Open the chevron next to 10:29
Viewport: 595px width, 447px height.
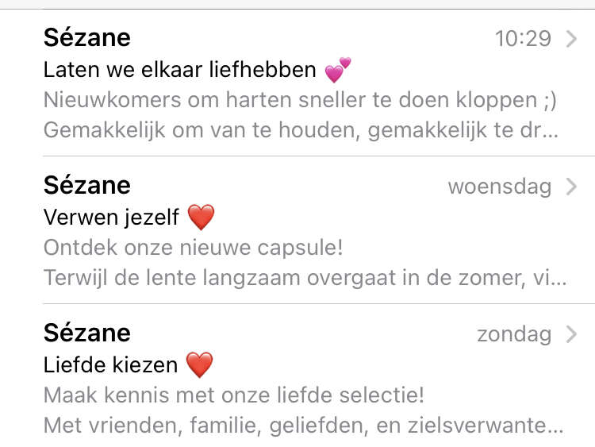tap(571, 39)
